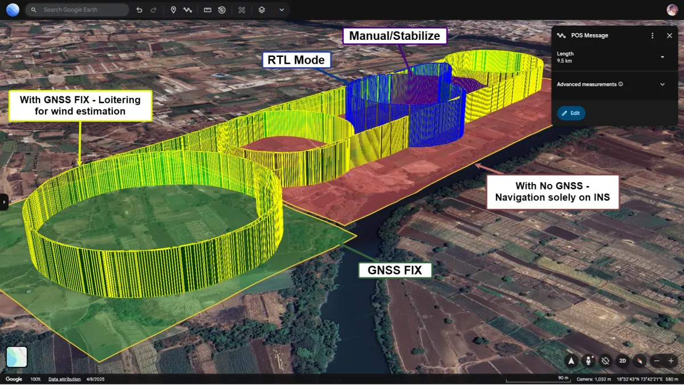Click the imagery date 4/8/2025

click(96, 379)
